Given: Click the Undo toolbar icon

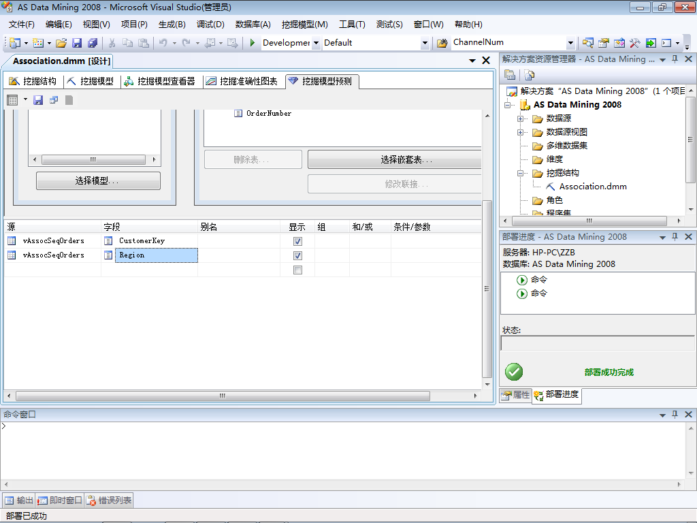Looking at the screenshot, I should (163, 43).
